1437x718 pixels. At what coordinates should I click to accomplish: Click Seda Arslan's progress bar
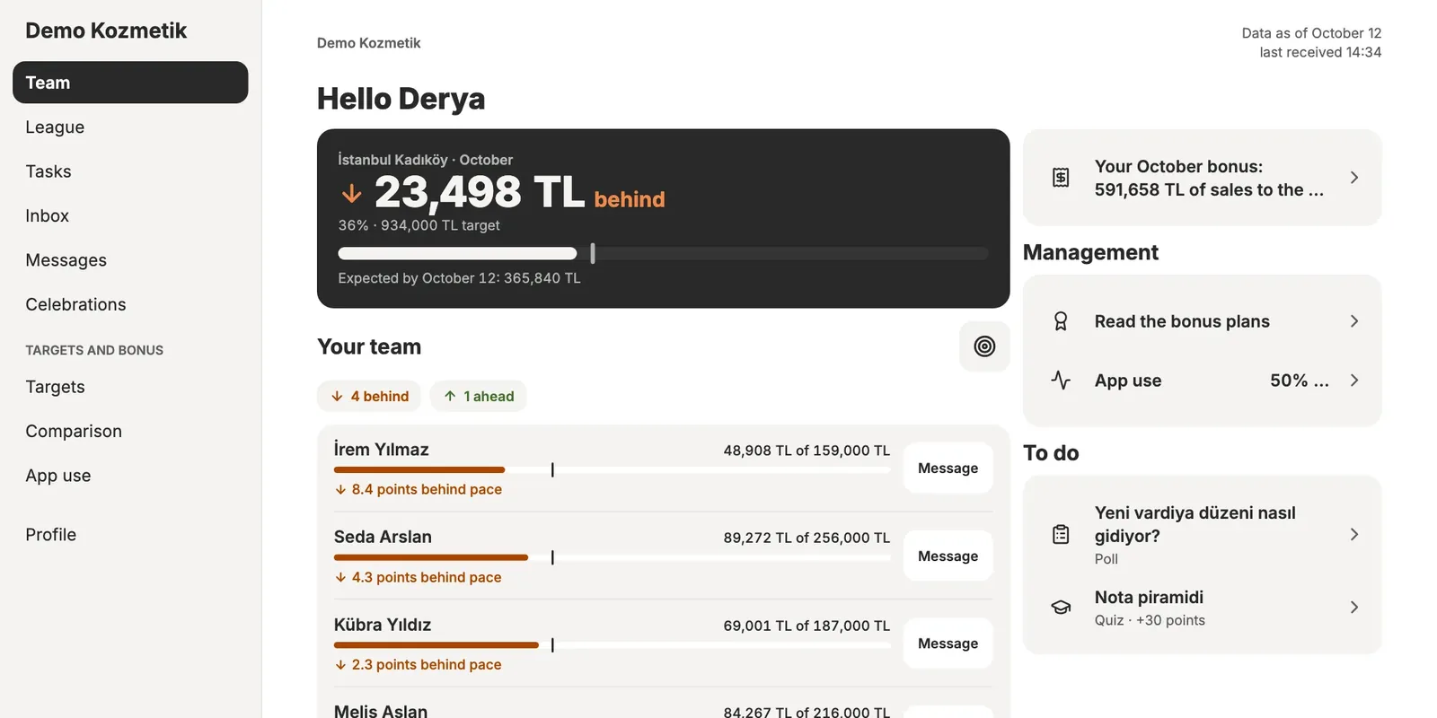(612, 557)
